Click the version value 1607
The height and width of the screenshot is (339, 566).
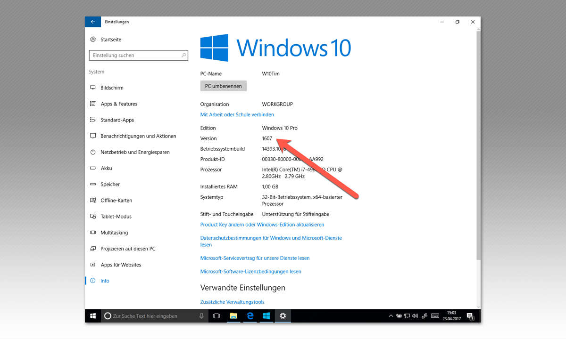(267, 138)
